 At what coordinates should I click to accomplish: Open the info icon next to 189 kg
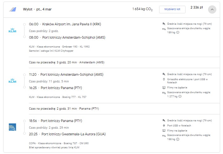click(x=178, y=32)
